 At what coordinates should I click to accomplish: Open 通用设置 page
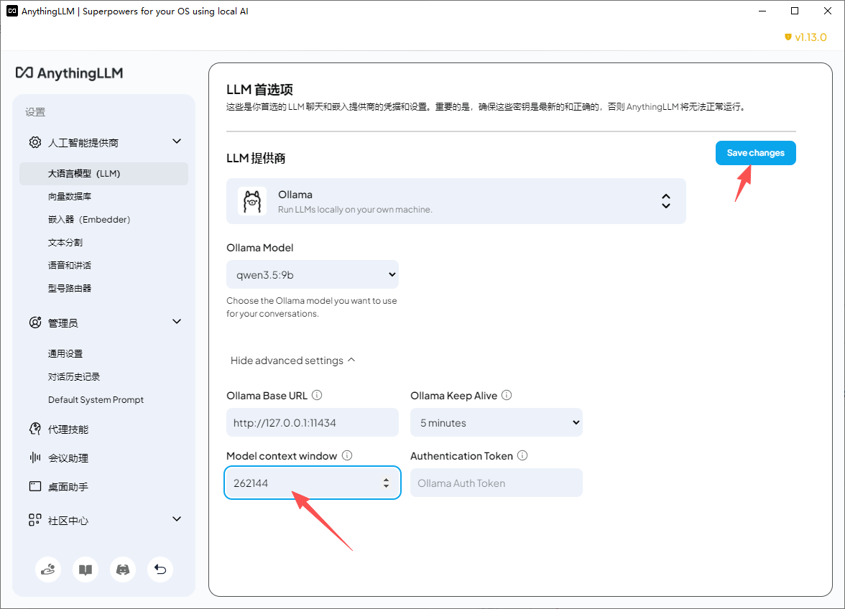[65, 354]
